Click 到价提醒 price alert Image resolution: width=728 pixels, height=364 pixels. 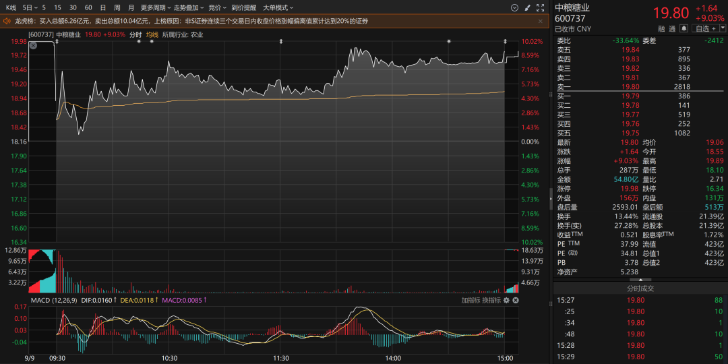click(x=244, y=8)
